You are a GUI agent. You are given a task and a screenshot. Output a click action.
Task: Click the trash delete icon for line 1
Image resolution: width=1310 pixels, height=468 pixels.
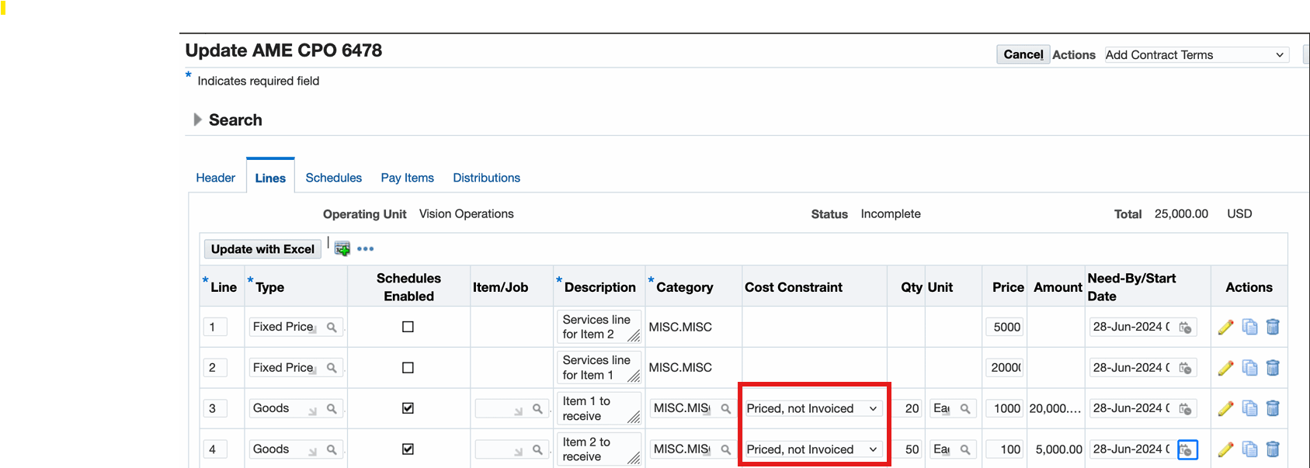pos(1273,328)
